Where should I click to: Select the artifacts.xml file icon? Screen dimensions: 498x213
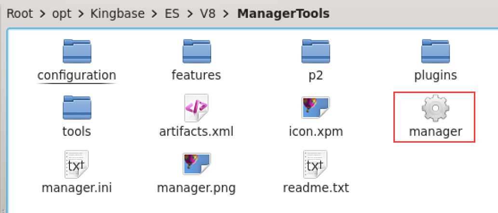(196, 108)
